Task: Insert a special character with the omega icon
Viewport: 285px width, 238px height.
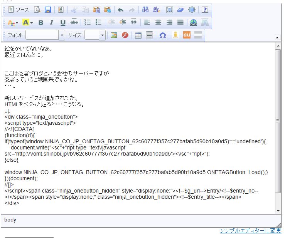Action: click(x=162, y=35)
